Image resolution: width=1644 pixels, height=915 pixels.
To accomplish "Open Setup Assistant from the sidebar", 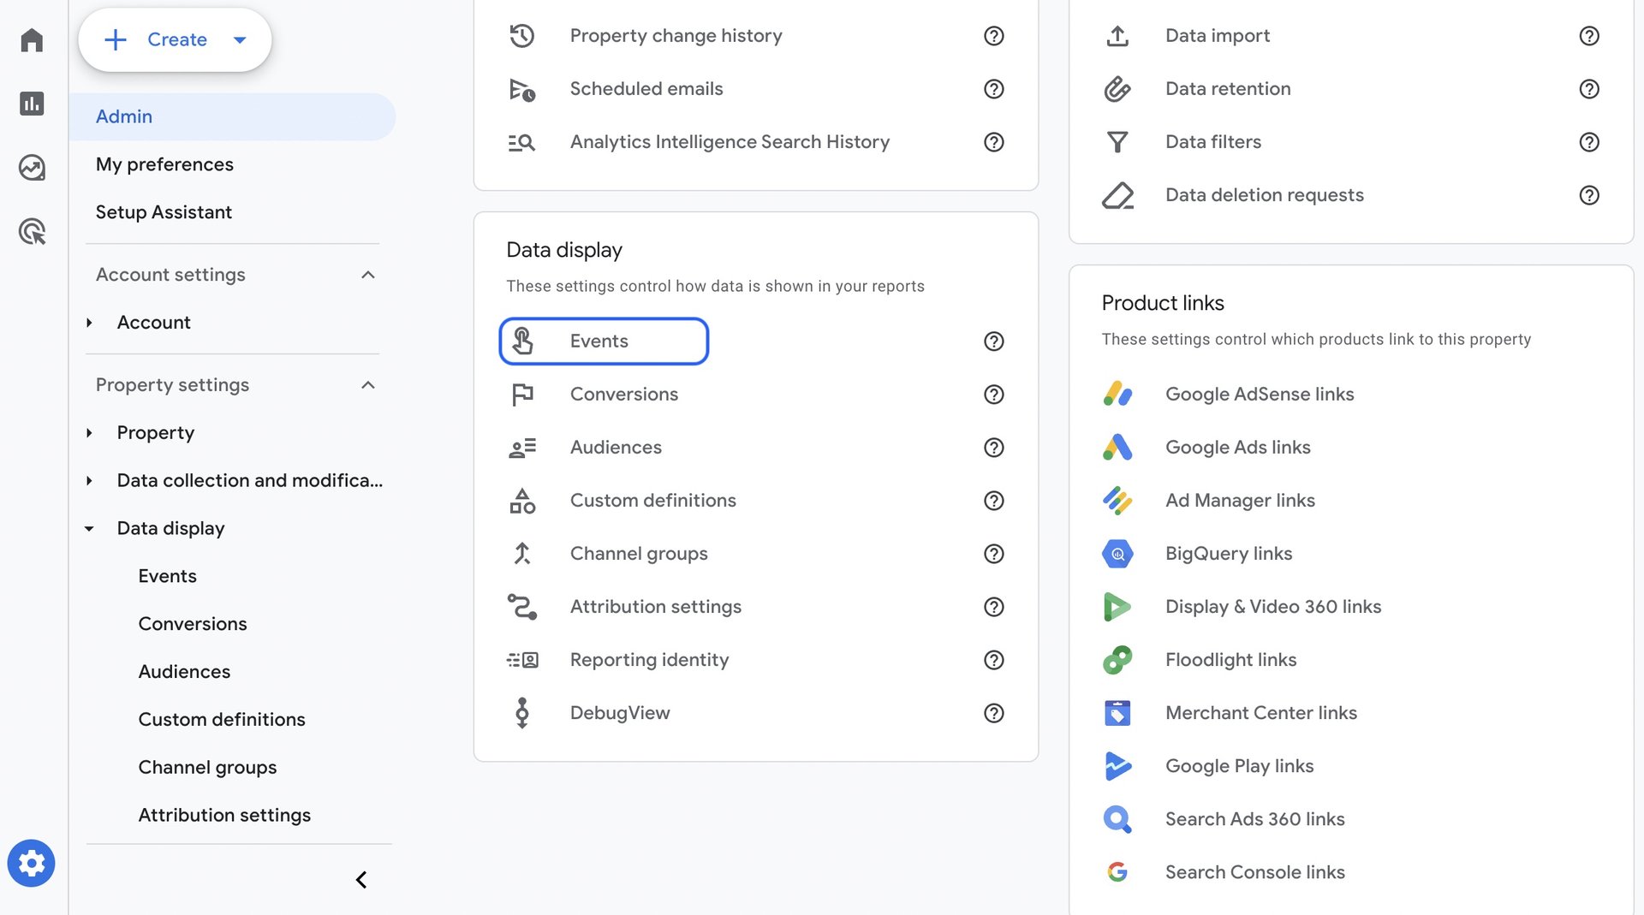I will pyautogui.click(x=164, y=212).
